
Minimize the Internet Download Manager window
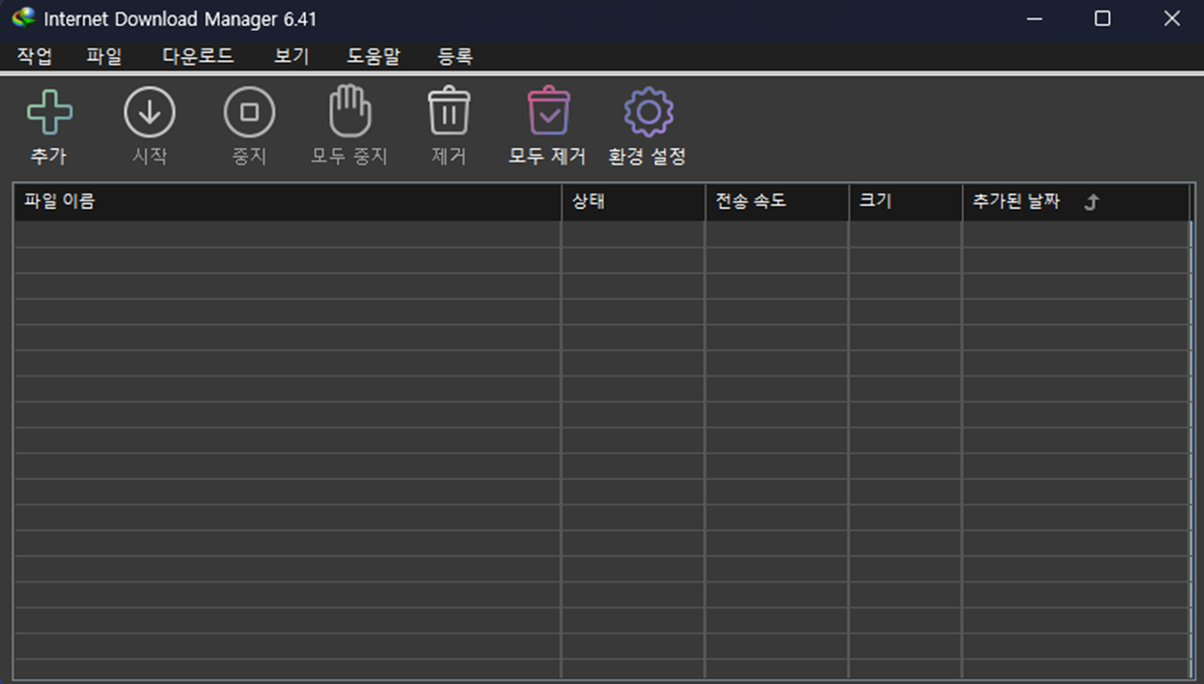tap(1034, 18)
